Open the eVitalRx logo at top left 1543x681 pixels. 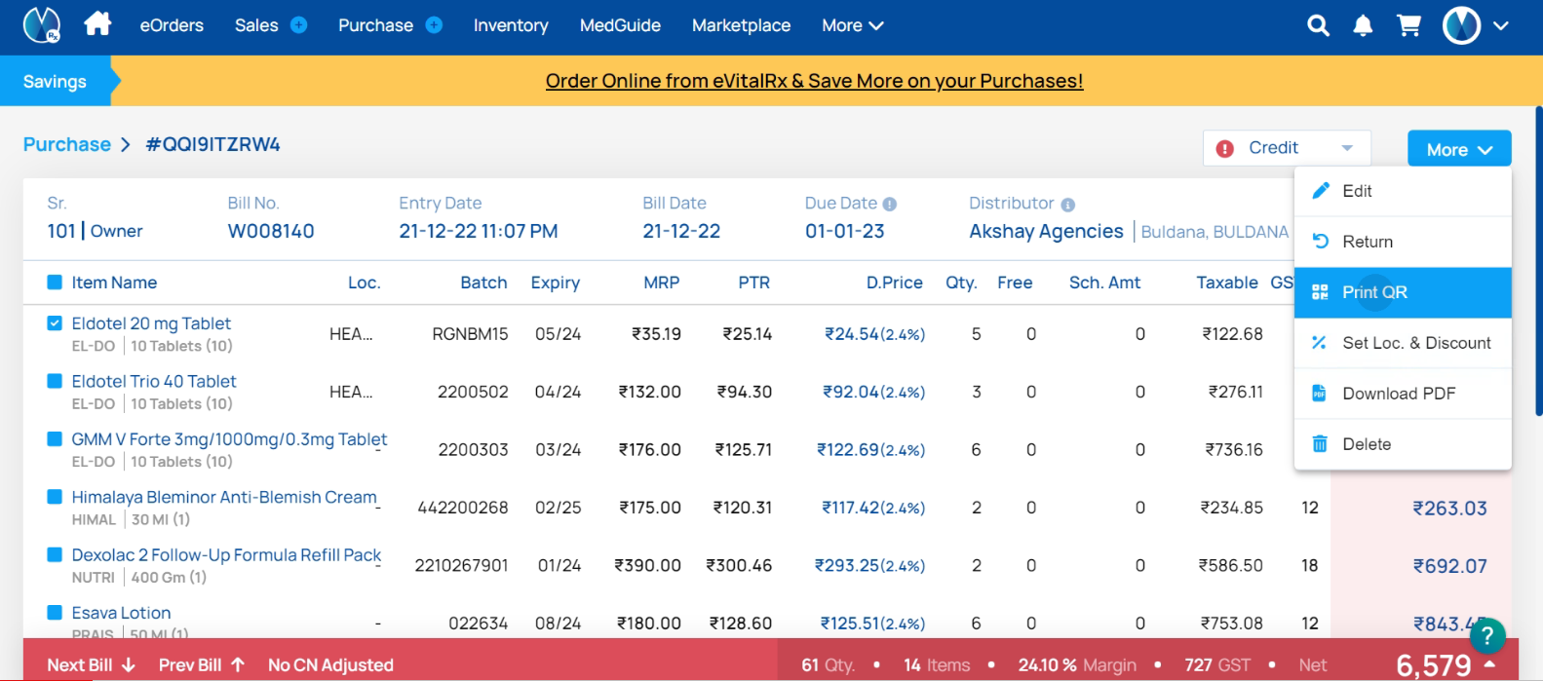point(42,24)
